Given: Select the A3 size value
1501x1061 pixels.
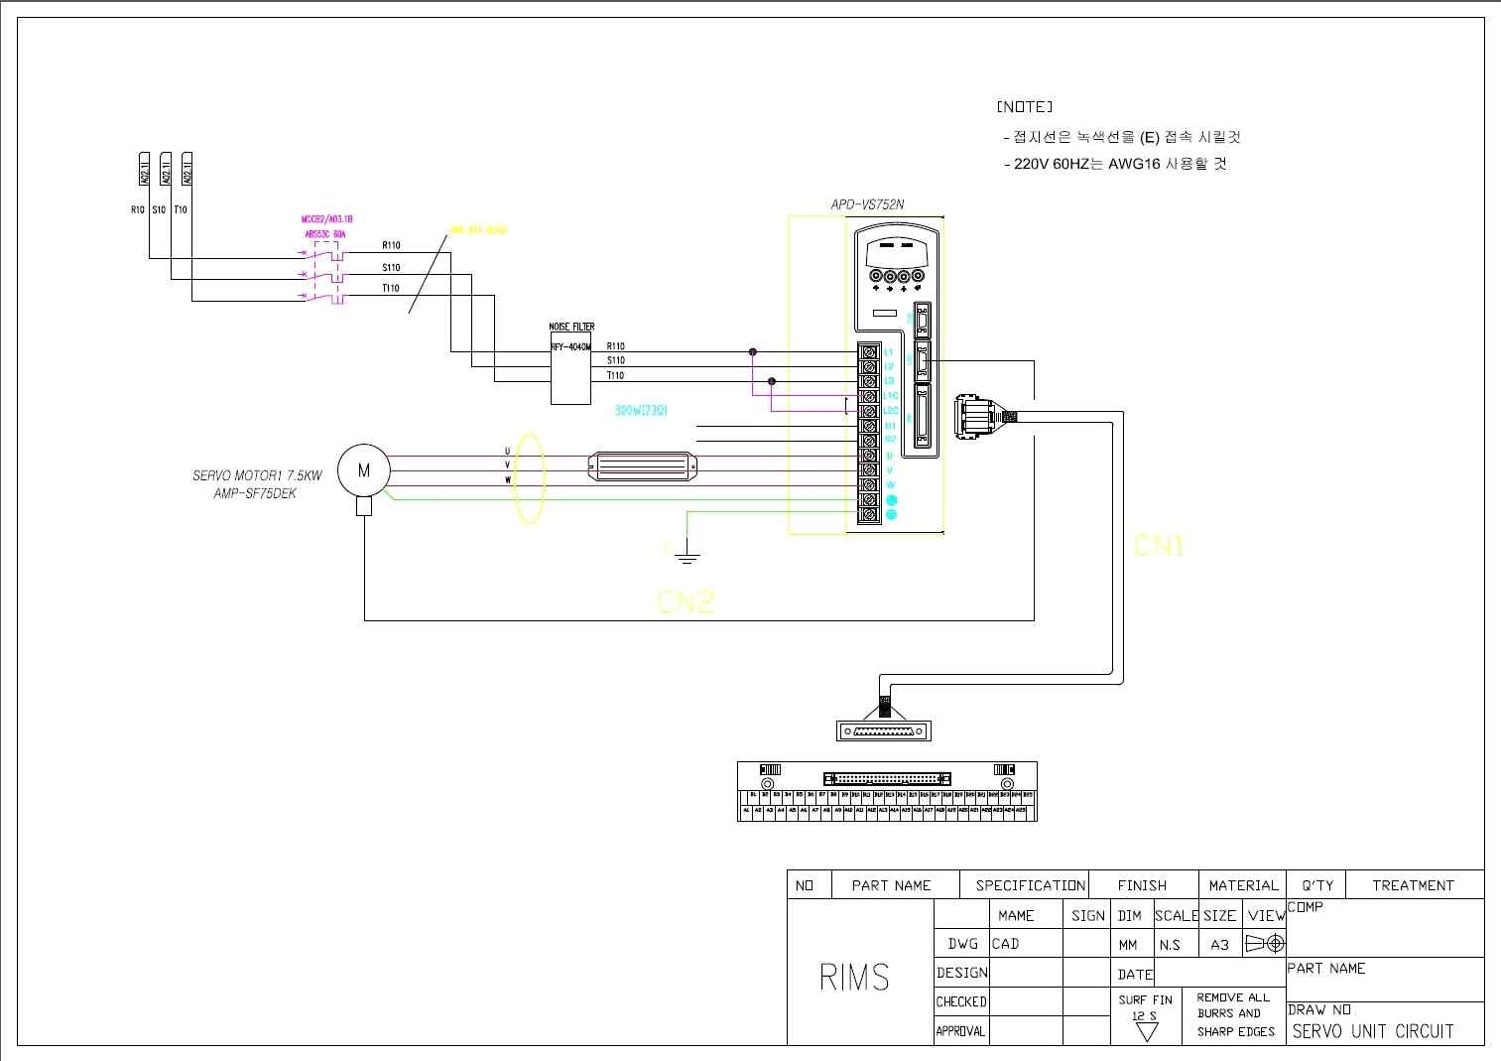Looking at the screenshot, I should coord(1220,945).
